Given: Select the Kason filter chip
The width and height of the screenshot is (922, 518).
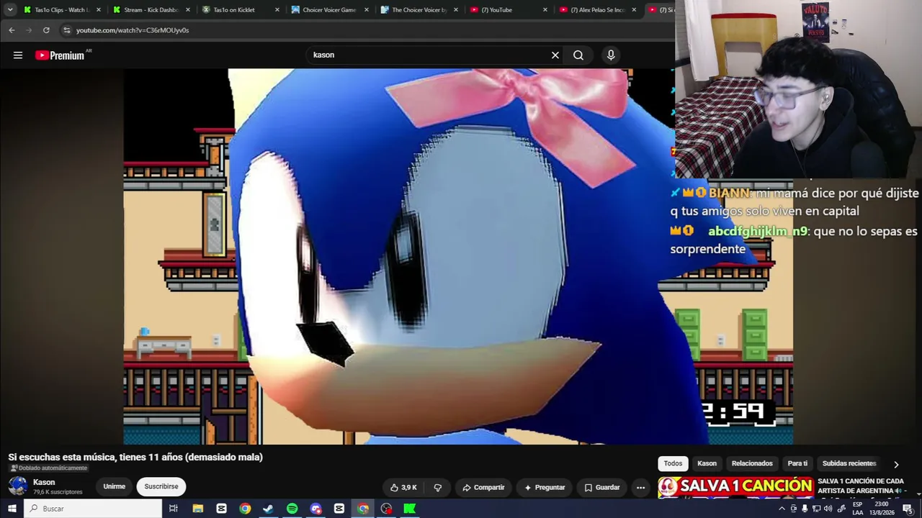Looking at the screenshot, I should click(x=707, y=463).
